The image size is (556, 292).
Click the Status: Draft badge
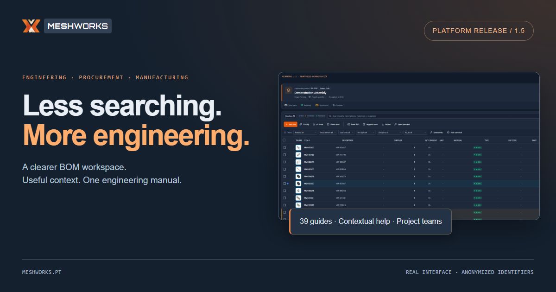click(325, 88)
